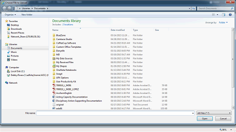
Task: Click the Downloads folder icon in sidebar
Action: (x=8, y=29)
